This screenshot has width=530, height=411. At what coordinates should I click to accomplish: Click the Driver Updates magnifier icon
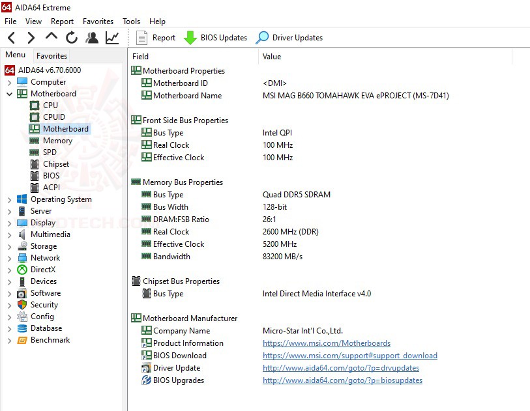[x=262, y=38]
